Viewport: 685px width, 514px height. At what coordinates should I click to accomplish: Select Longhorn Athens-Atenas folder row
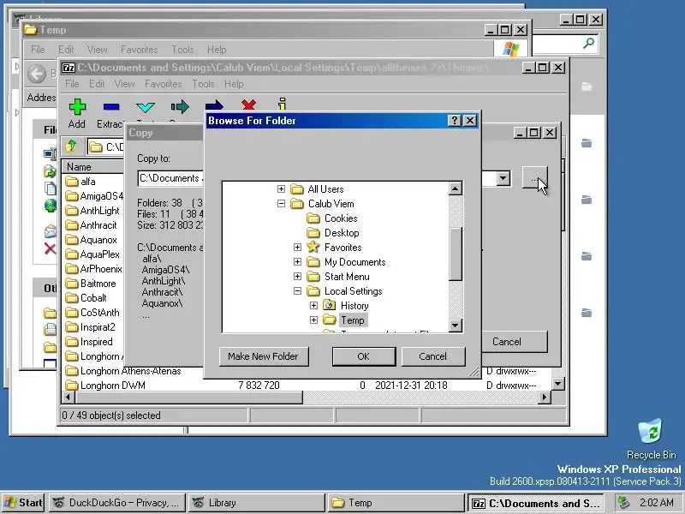[122, 371]
